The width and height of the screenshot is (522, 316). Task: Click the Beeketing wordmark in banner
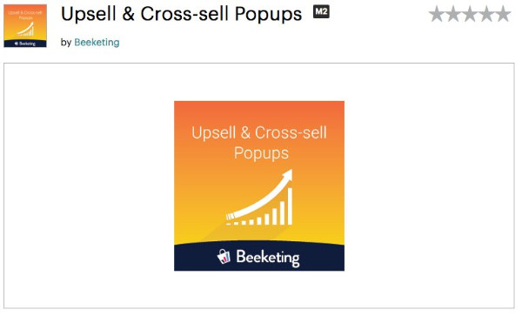[268, 258]
